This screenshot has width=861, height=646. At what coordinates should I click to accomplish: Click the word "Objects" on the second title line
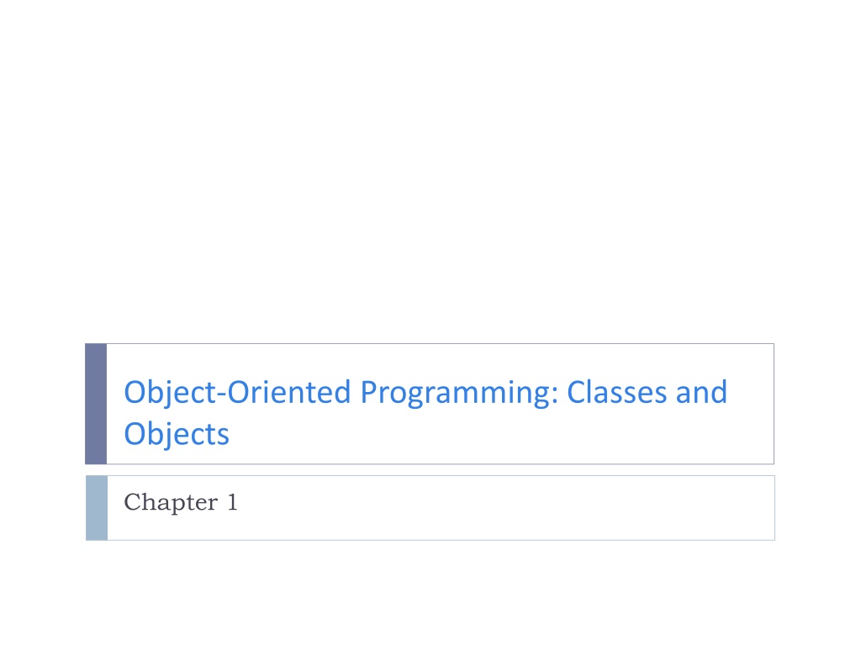tap(177, 435)
